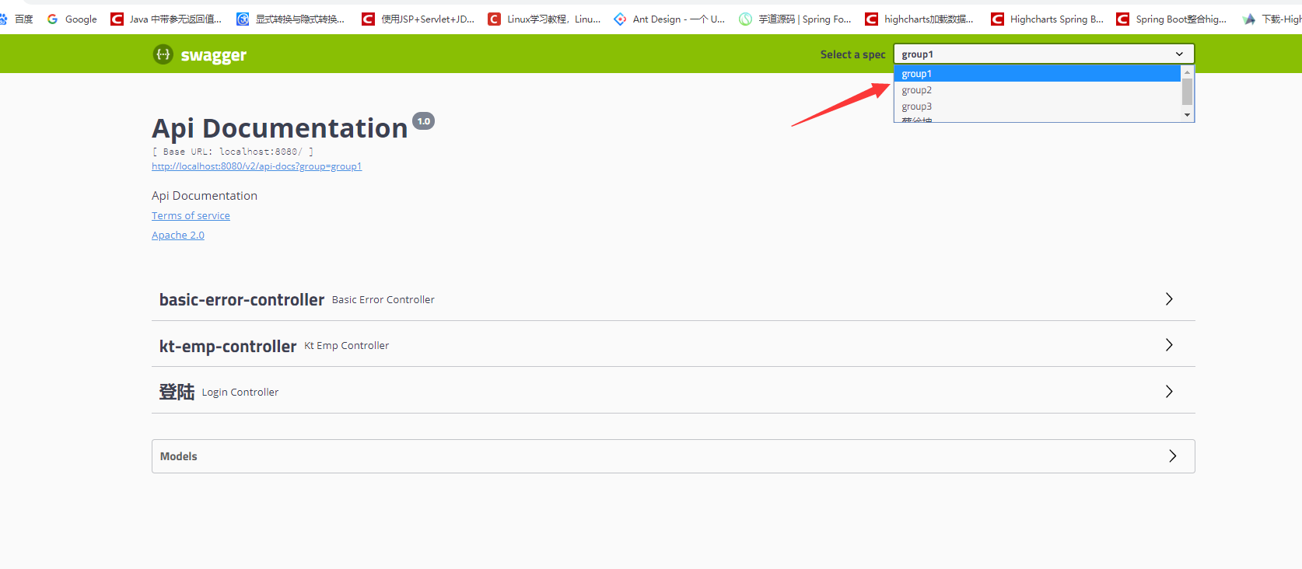Image resolution: width=1302 pixels, height=569 pixels.
Task: Open the Terms of service link
Action: coord(191,215)
